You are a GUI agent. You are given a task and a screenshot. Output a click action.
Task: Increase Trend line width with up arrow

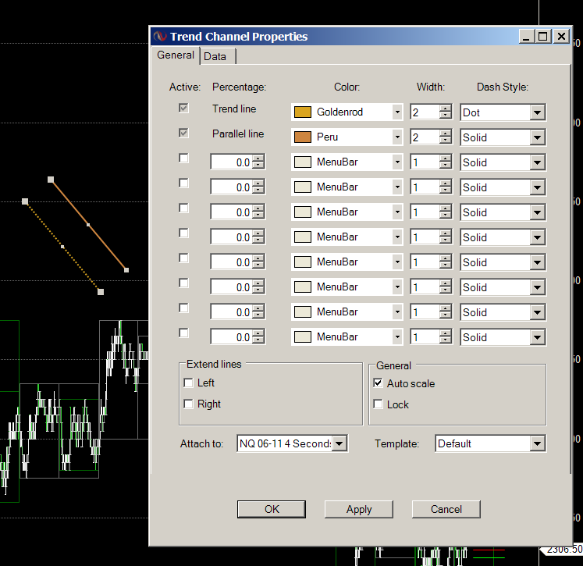point(445,109)
